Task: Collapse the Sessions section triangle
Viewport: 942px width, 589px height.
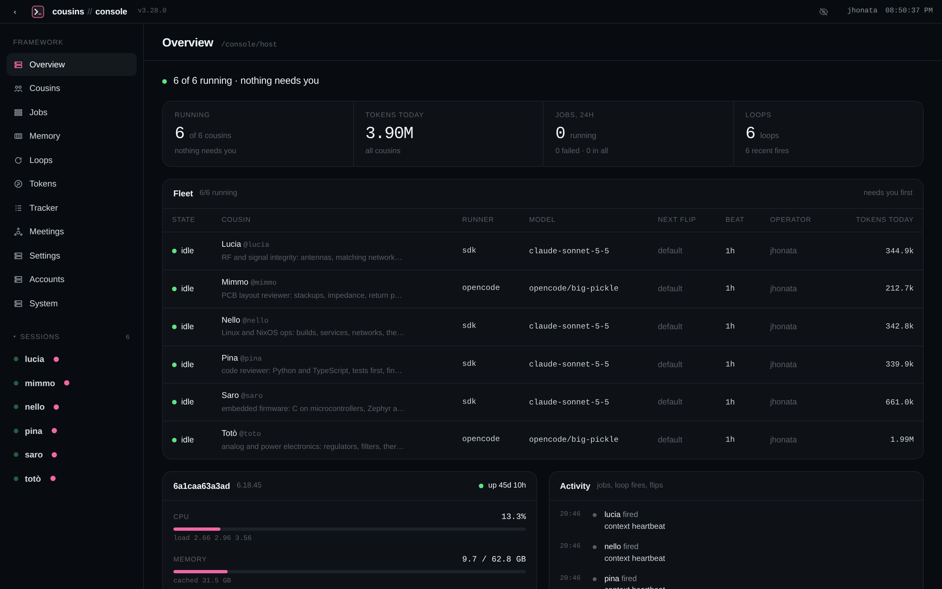Action: 14,337
